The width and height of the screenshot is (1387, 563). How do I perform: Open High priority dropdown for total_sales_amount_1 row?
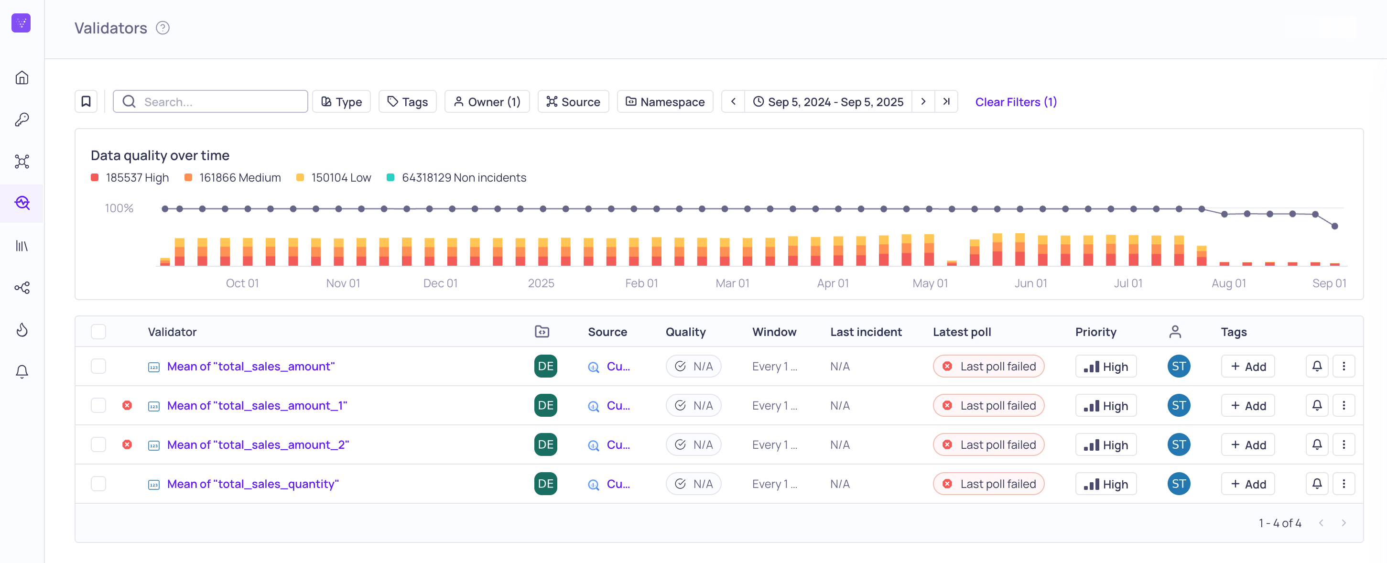pyautogui.click(x=1106, y=405)
